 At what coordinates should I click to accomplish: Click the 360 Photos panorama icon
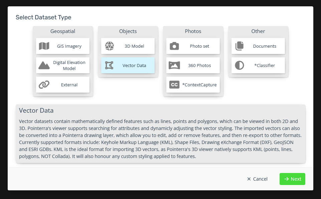[174, 65]
